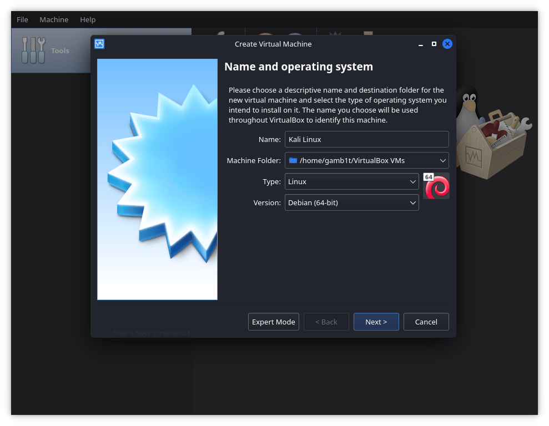Select the Tools icon in sidebar
Viewport: 549px width, 426px height.
pos(33,50)
